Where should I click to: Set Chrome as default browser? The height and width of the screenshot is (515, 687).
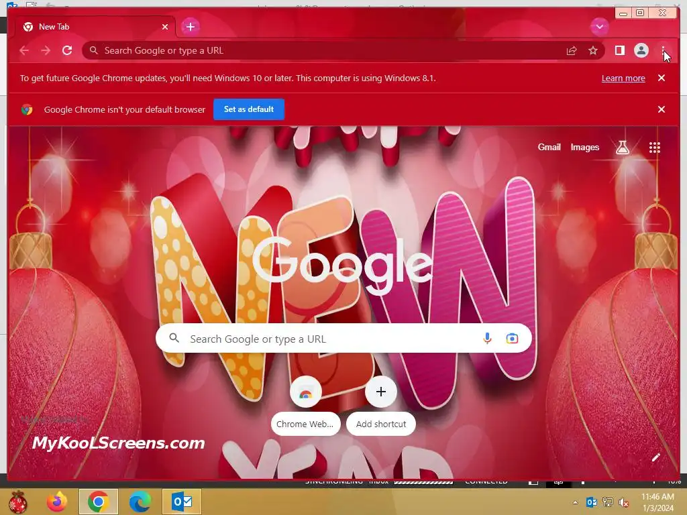click(249, 109)
